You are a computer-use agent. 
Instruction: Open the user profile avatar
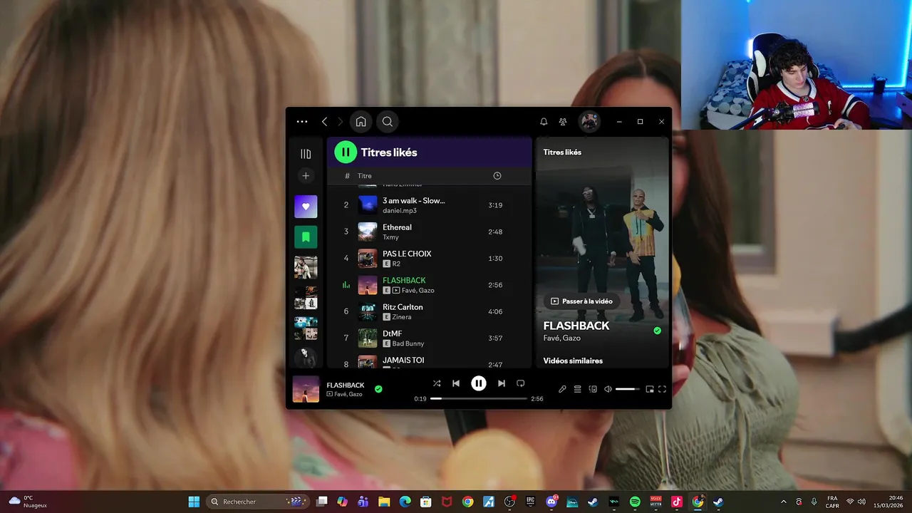[x=589, y=121]
